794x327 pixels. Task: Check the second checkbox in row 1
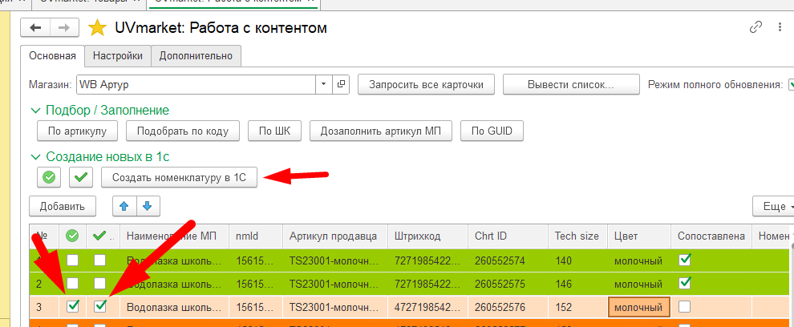pyautogui.click(x=100, y=260)
